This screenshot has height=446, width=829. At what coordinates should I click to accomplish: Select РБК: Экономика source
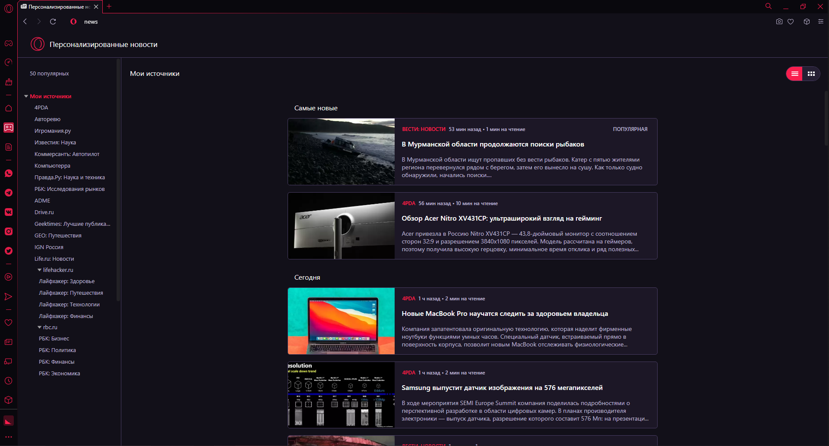point(60,374)
